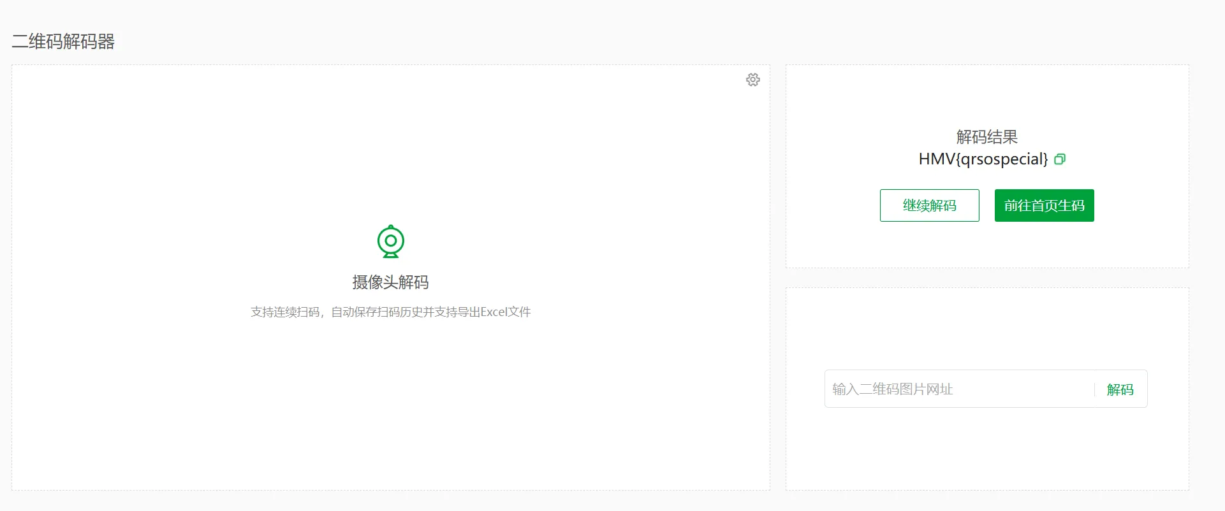Click the word Excel in the description
Image resolution: width=1225 pixels, height=511 pixels.
pos(494,312)
